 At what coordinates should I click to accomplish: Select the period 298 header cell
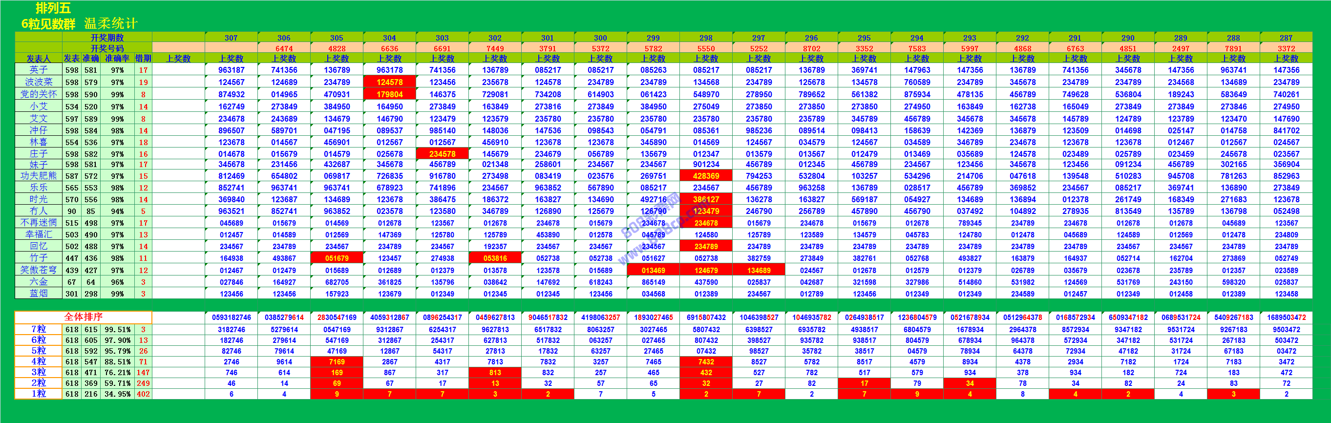click(x=706, y=38)
